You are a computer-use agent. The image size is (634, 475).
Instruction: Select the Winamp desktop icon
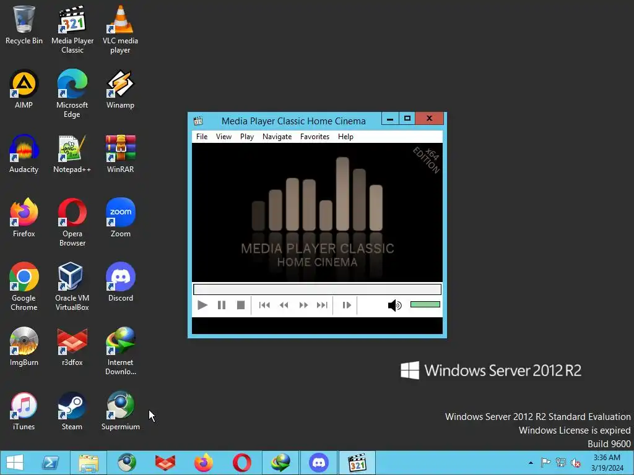pos(121,89)
